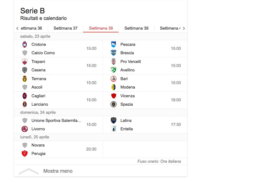Open the Bari team name link
Screen dimensions: 268x183
coord(124,79)
